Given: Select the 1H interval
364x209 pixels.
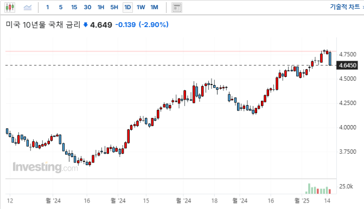Looking at the screenshot, I should 101,8.
